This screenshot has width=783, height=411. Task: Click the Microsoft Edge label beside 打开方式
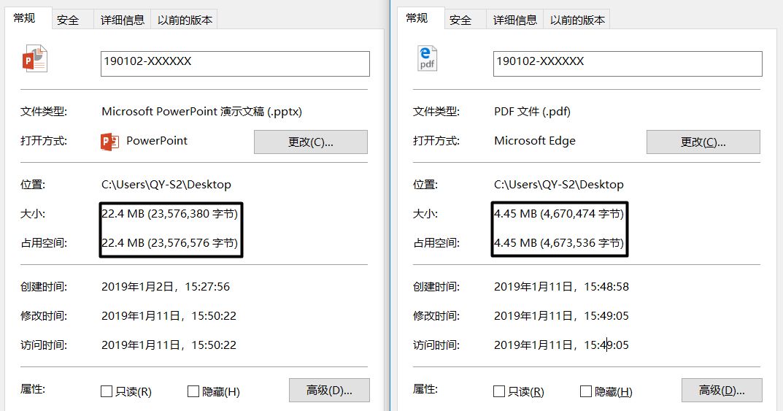coord(535,141)
